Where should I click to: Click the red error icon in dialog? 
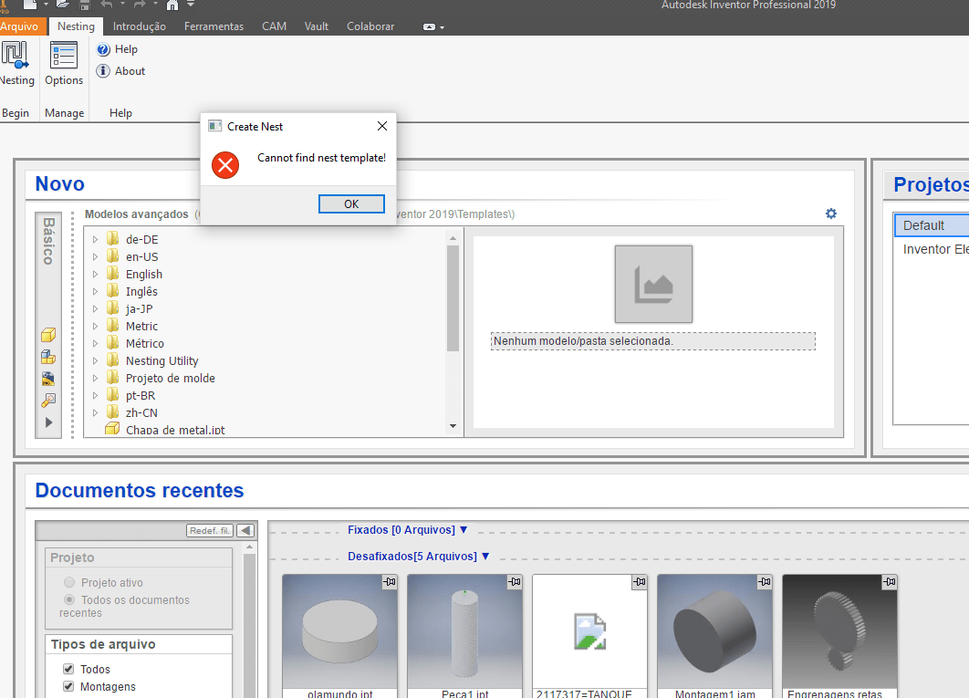225,165
